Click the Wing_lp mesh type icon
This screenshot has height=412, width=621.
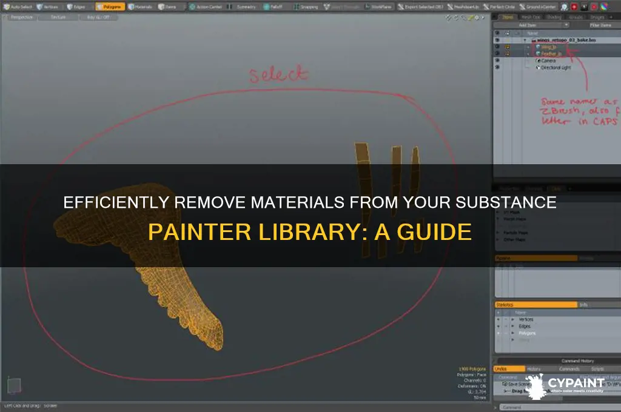point(538,47)
